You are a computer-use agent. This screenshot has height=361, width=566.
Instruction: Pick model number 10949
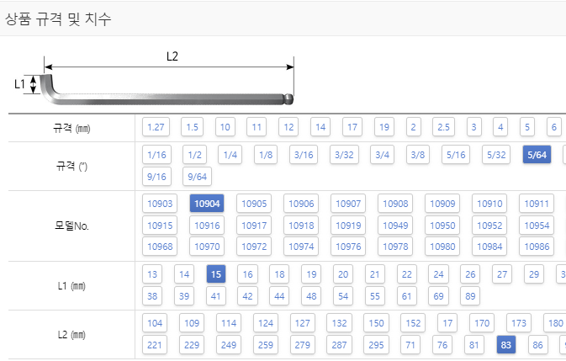point(395,226)
